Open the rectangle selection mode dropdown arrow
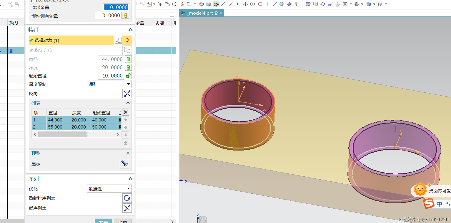 195,4
